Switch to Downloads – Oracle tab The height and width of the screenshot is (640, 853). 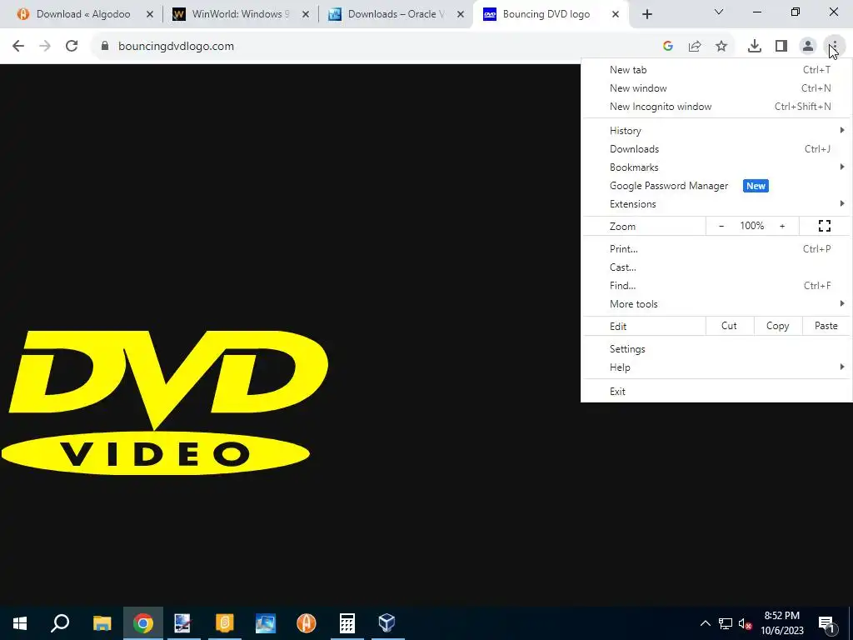[396, 14]
